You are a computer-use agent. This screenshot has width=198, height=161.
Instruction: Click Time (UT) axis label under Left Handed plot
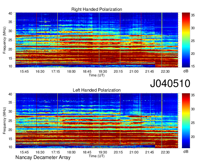(x=97, y=156)
